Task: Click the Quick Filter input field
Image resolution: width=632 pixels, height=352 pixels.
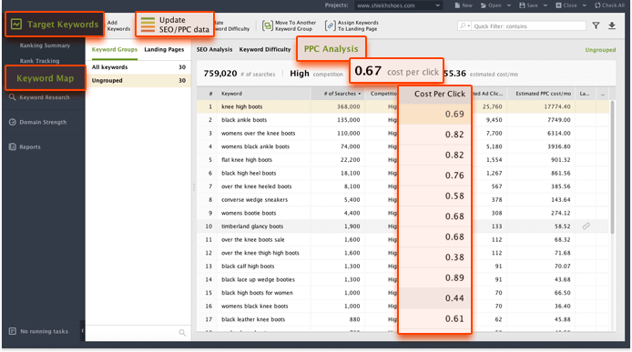Action: 529,26
